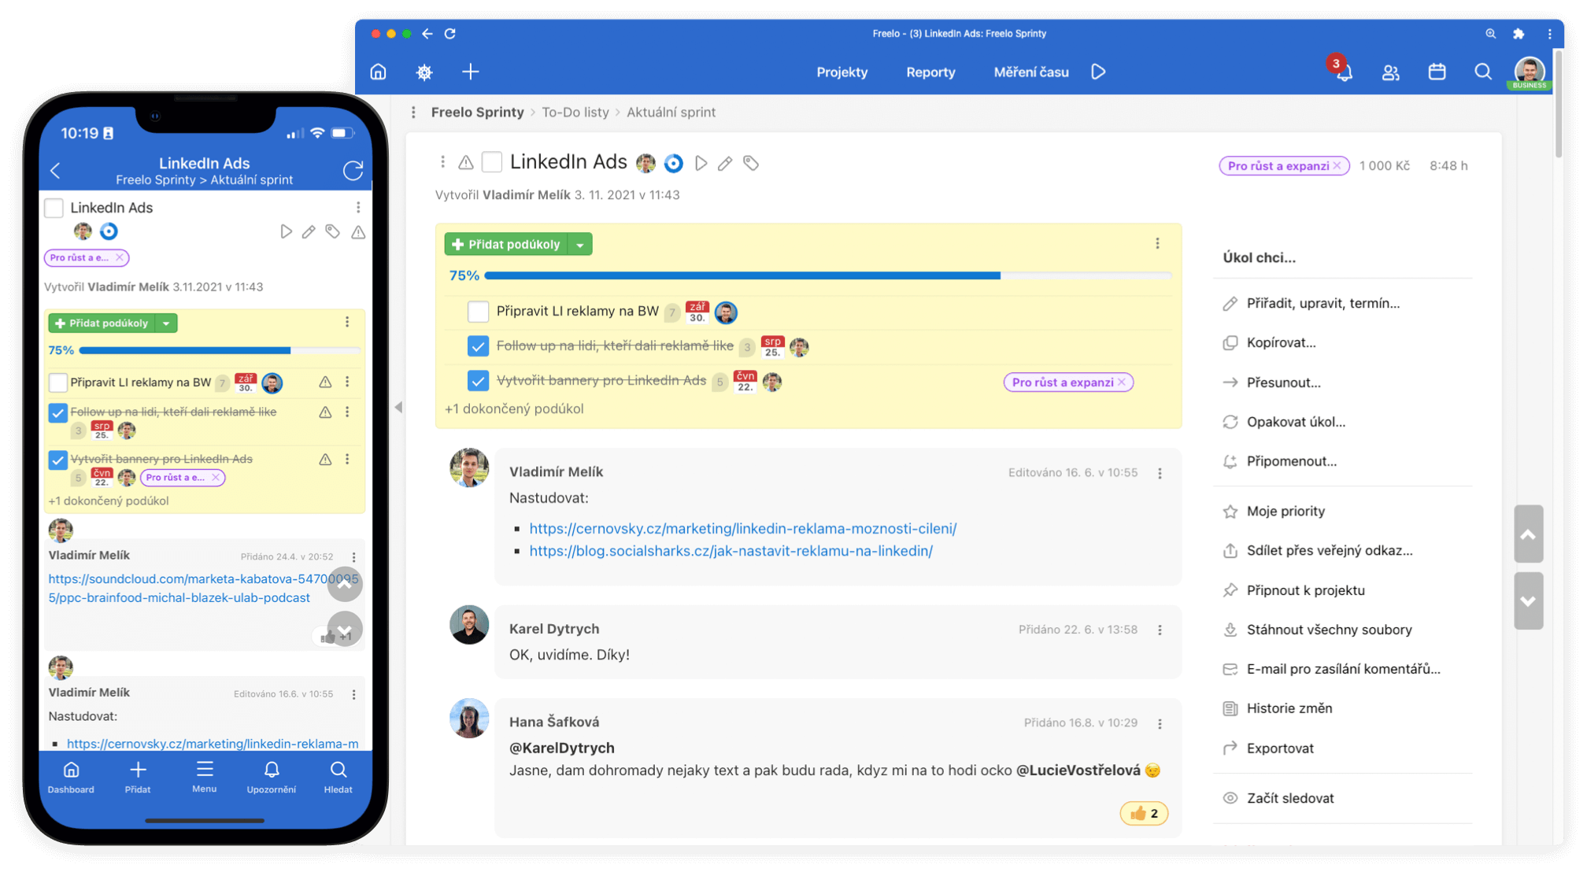Click the tag label icon beside the LinkedIn Ads title
1587x872 pixels.
pos(751,163)
